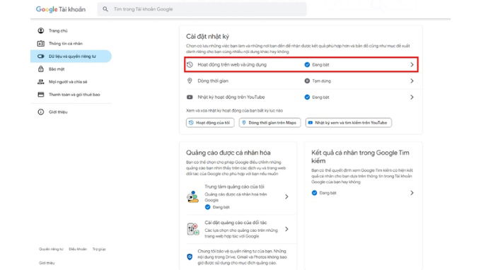Open the Giới thiệu footer link

coord(47,263)
